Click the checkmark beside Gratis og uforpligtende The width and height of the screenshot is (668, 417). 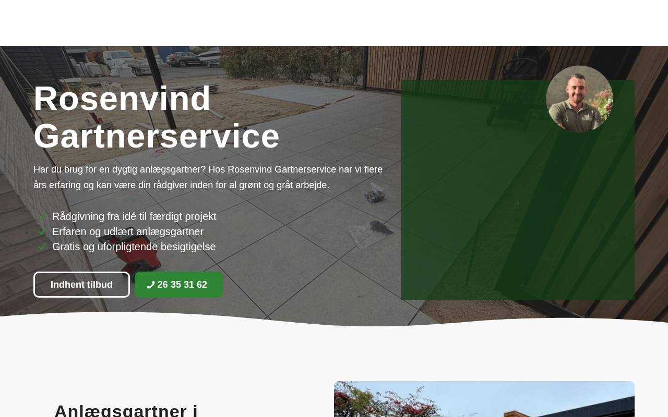click(x=42, y=247)
